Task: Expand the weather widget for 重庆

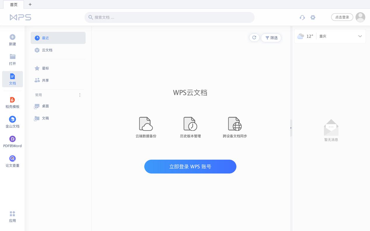Action: [360, 36]
